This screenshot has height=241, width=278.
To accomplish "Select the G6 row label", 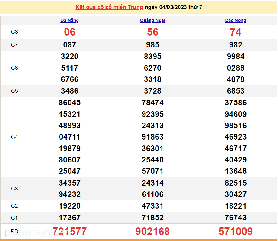I will [14, 68].
